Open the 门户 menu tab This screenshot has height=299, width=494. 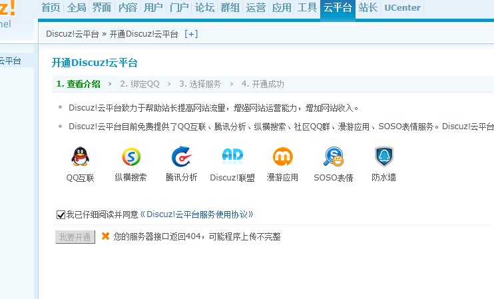click(179, 7)
